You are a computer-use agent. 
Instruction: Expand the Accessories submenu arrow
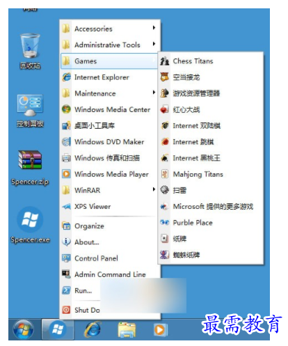pyautogui.click(x=154, y=28)
